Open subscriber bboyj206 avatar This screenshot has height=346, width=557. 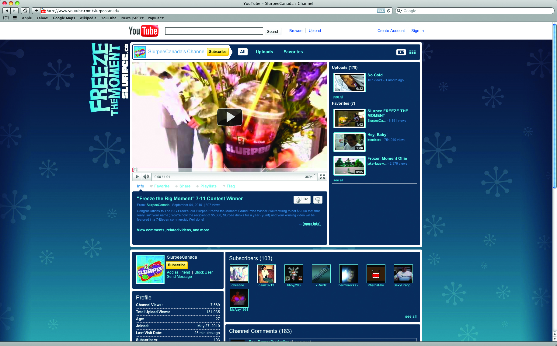point(294,274)
